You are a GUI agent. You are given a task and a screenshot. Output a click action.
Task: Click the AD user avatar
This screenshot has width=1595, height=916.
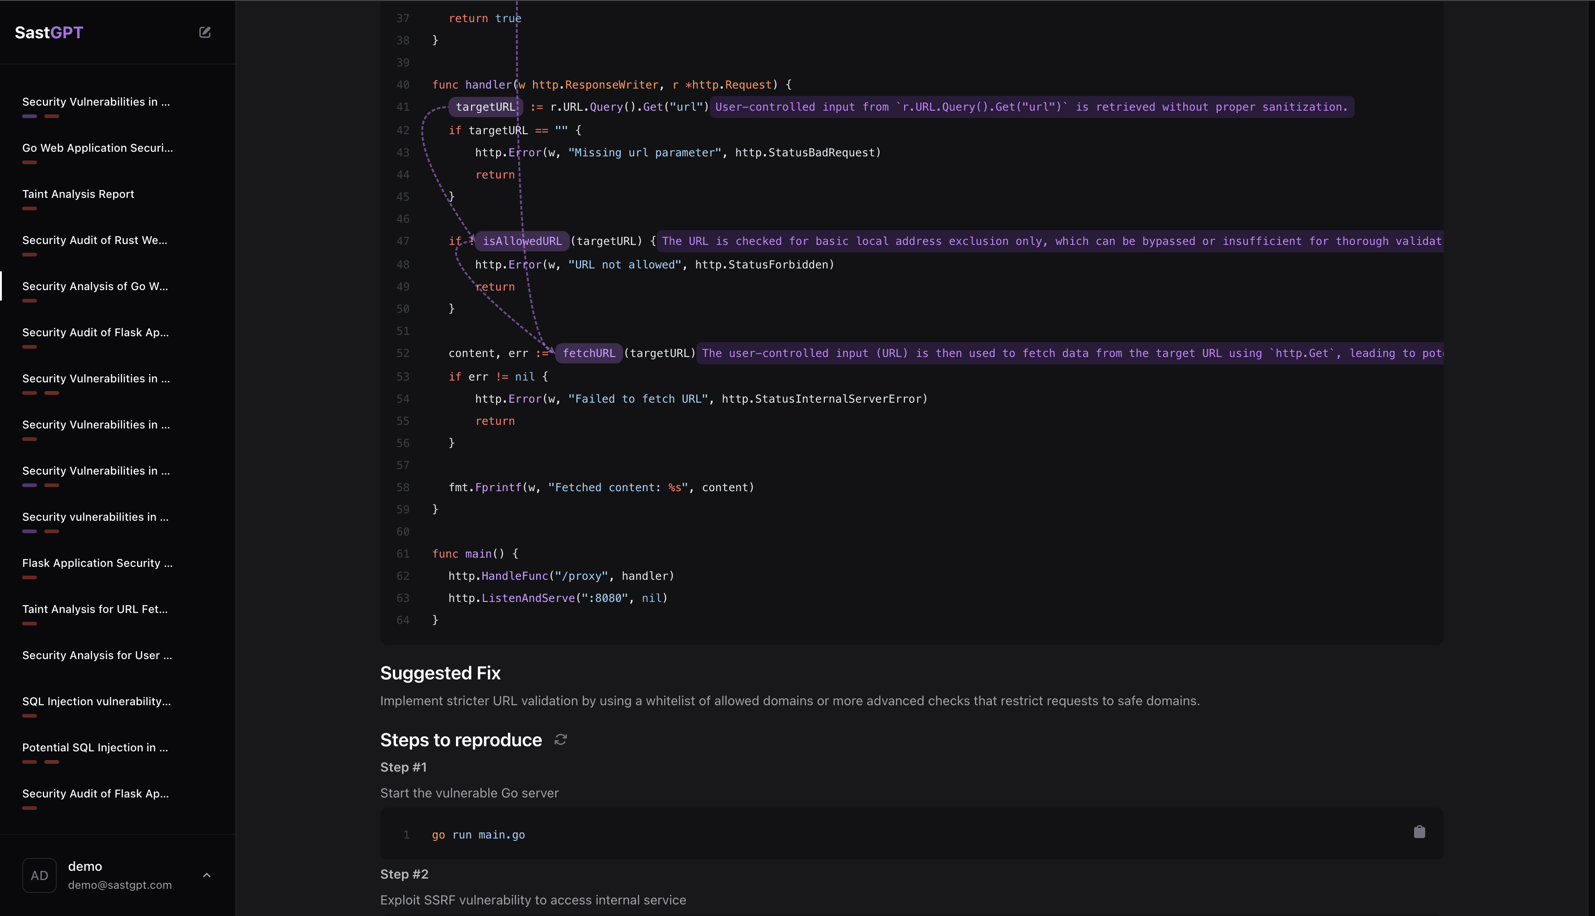click(40, 875)
